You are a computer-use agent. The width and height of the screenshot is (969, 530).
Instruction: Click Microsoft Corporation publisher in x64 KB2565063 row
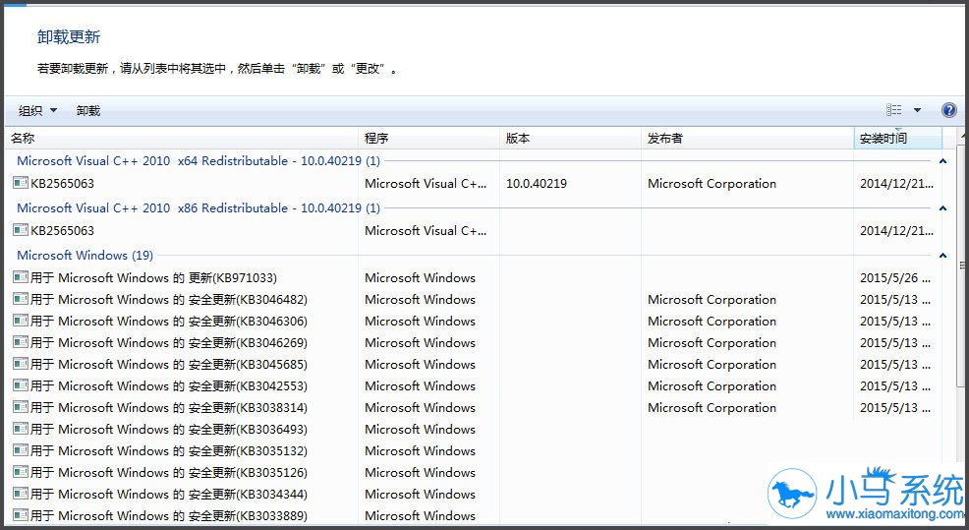tap(712, 184)
